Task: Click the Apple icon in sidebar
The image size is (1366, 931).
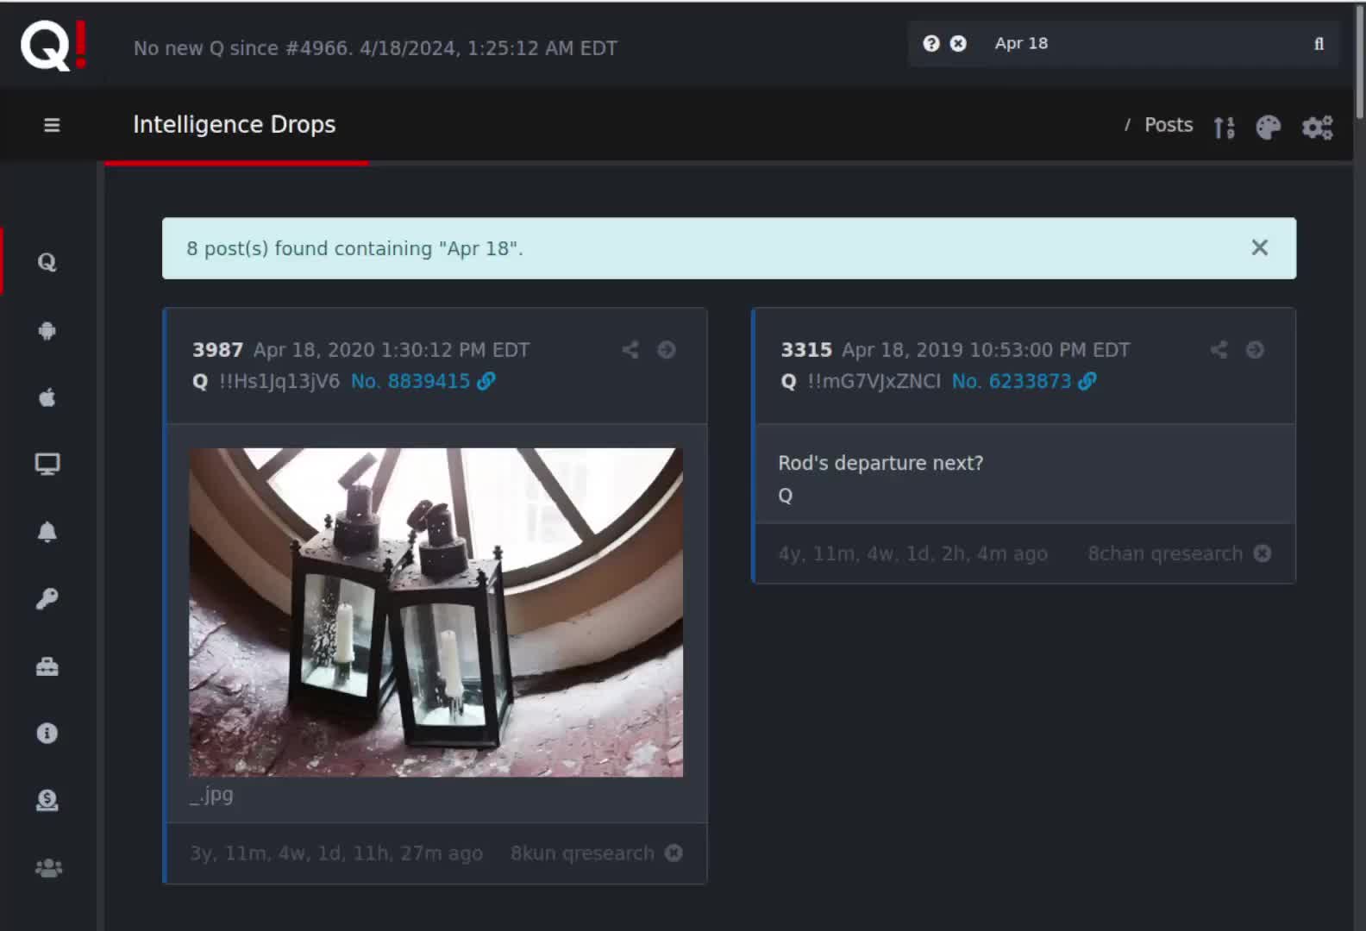Action: tap(47, 397)
